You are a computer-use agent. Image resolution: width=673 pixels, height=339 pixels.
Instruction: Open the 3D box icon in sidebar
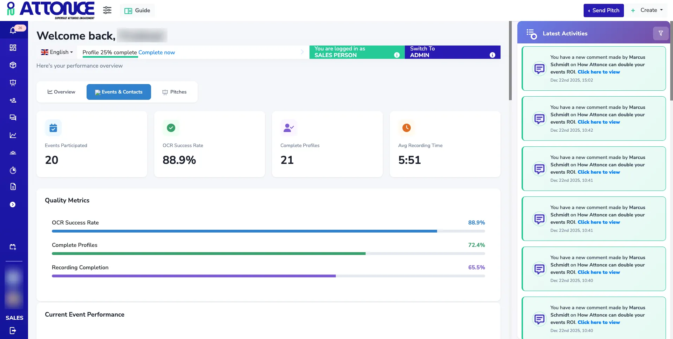coord(13,65)
